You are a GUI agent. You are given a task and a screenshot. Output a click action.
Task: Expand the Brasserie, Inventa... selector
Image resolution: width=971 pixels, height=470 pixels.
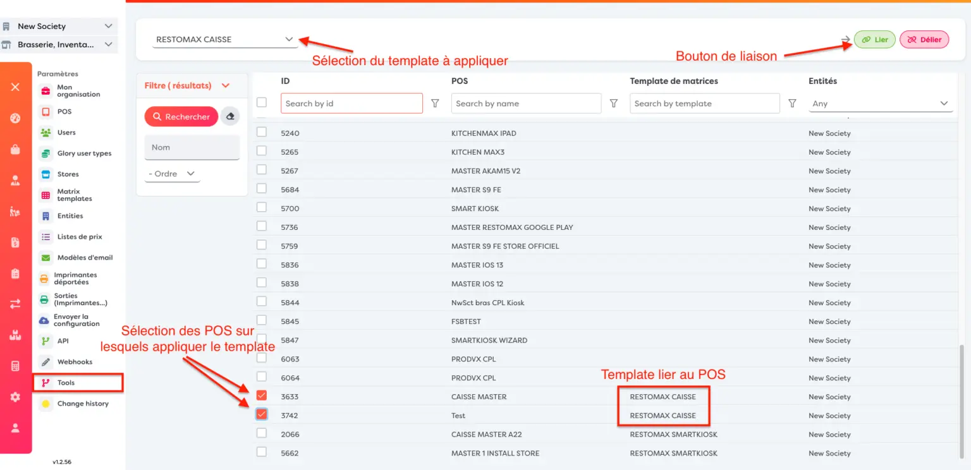tap(58, 45)
